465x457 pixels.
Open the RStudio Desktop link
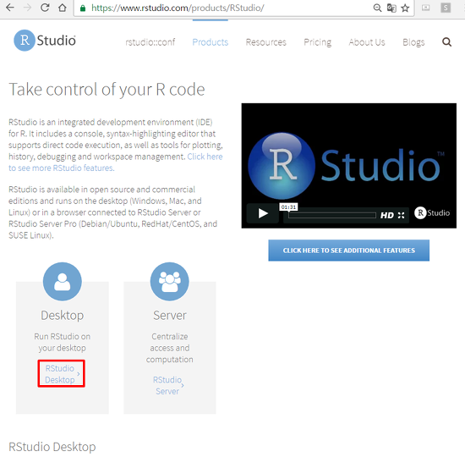click(61, 374)
